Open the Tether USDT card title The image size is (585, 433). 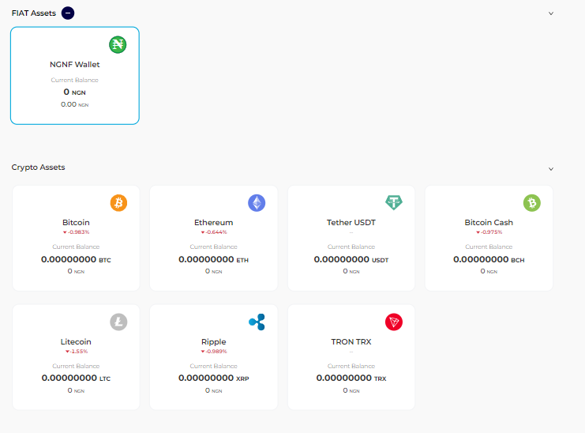(351, 223)
